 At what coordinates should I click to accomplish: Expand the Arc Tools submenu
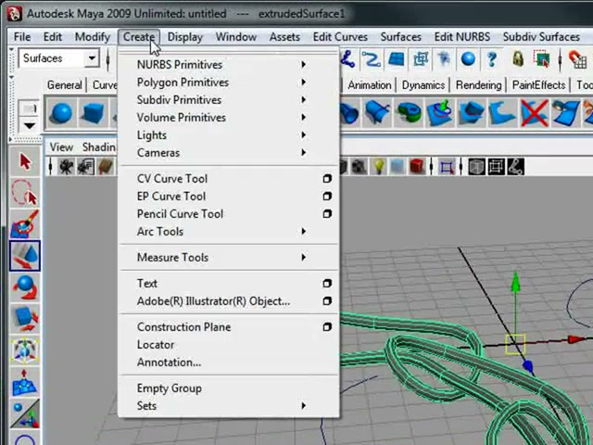[x=229, y=232]
